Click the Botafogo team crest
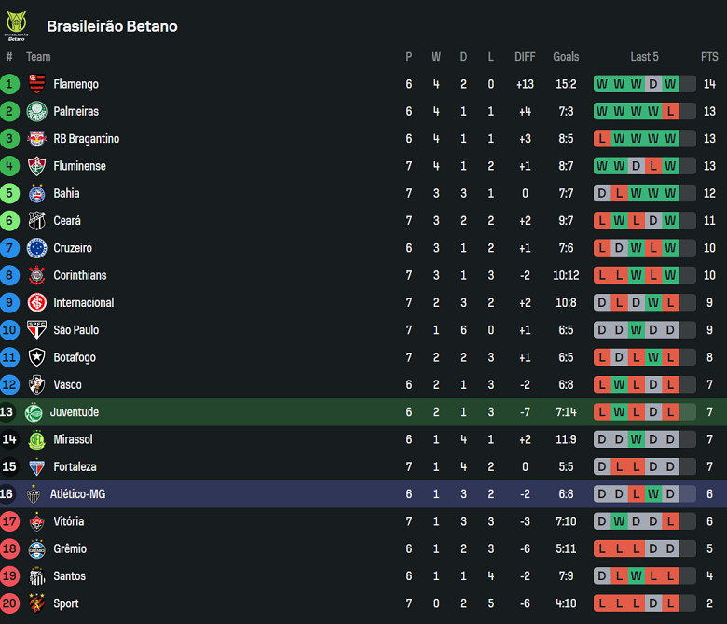727x624 pixels. (37, 357)
